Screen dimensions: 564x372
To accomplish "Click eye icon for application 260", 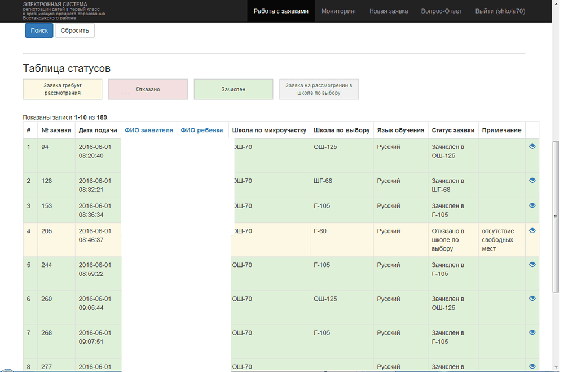I will tap(532, 299).
